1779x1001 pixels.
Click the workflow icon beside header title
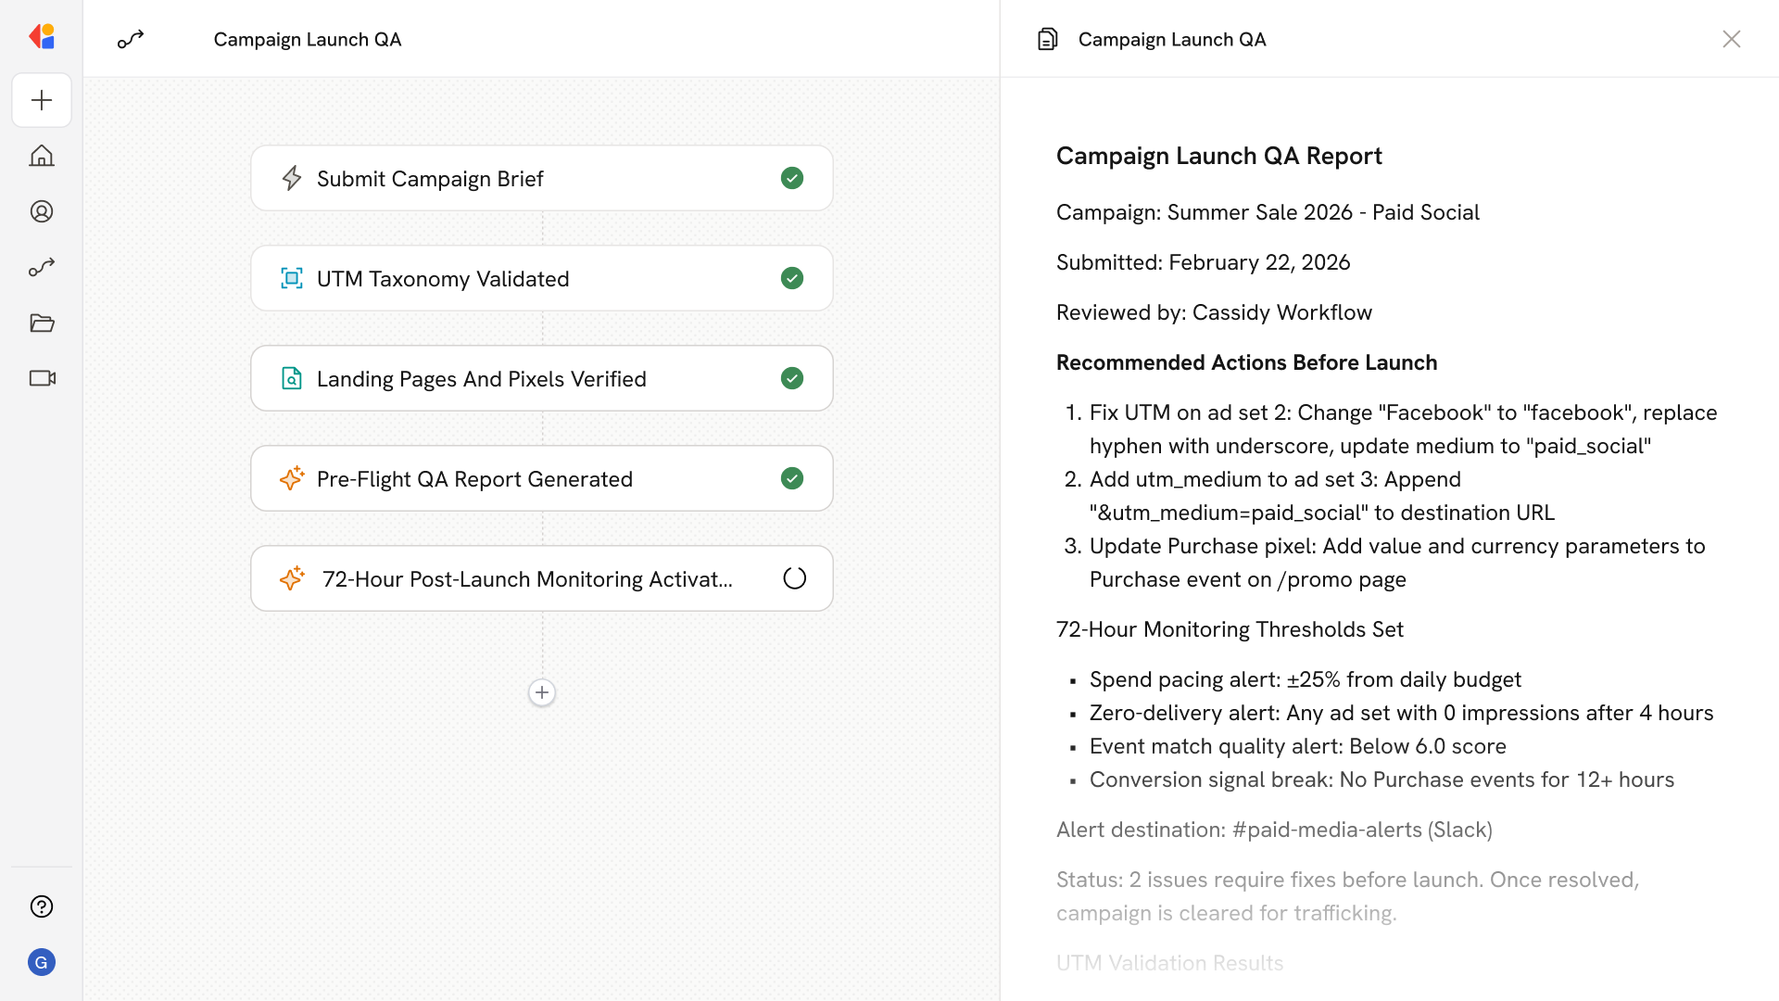tap(131, 39)
